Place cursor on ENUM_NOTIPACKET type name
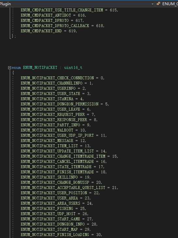178x238 pixels. point(40,68)
